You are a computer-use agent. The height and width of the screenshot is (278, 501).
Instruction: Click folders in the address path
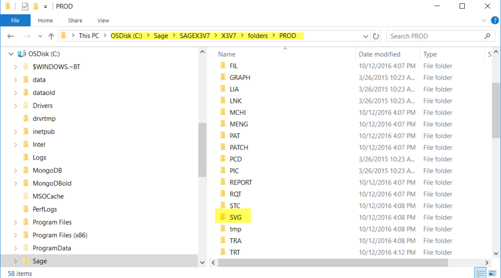pyautogui.click(x=258, y=36)
